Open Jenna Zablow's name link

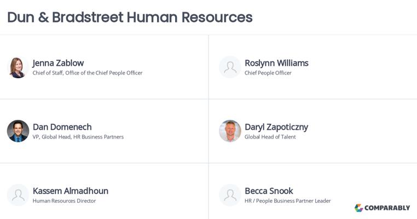pos(58,63)
